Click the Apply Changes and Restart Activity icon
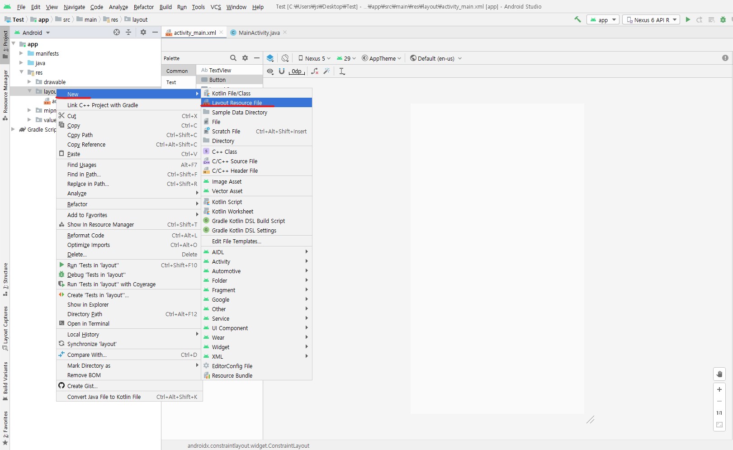733x450 pixels. point(700,19)
